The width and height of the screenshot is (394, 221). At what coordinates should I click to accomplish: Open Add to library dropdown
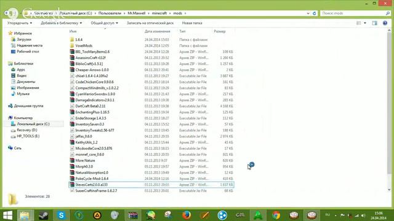tap(62, 23)
